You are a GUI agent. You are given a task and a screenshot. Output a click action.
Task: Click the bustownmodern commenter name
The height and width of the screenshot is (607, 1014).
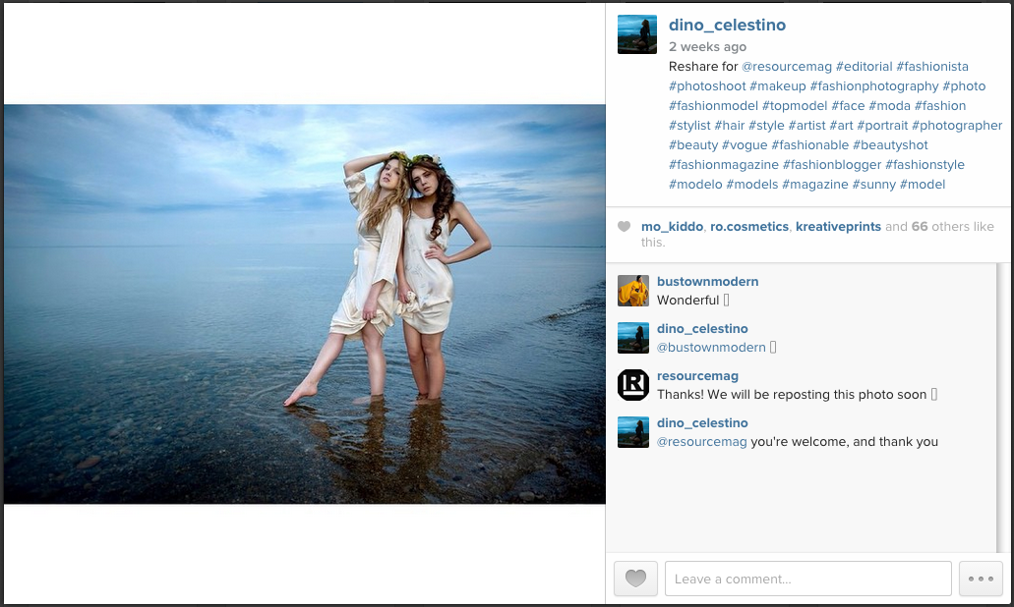[707, 282]
